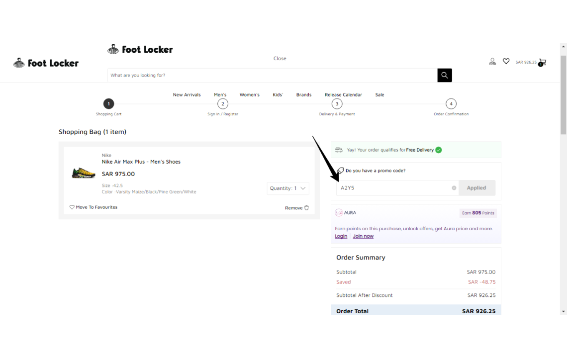The image size is (567, 358).
Task: Click the 'Order Total' label
Action: pyautogui.click(x=352, y=311)
